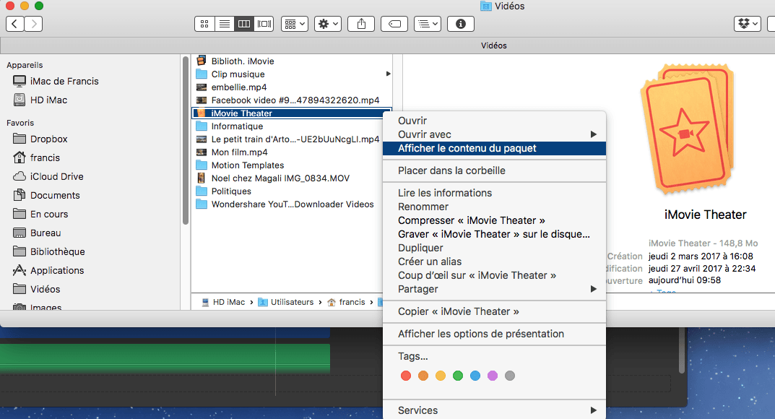Click the Share toolbar button
Viewport: 775px width, 419px height.
pyautogui.click(x=361, y=24)
